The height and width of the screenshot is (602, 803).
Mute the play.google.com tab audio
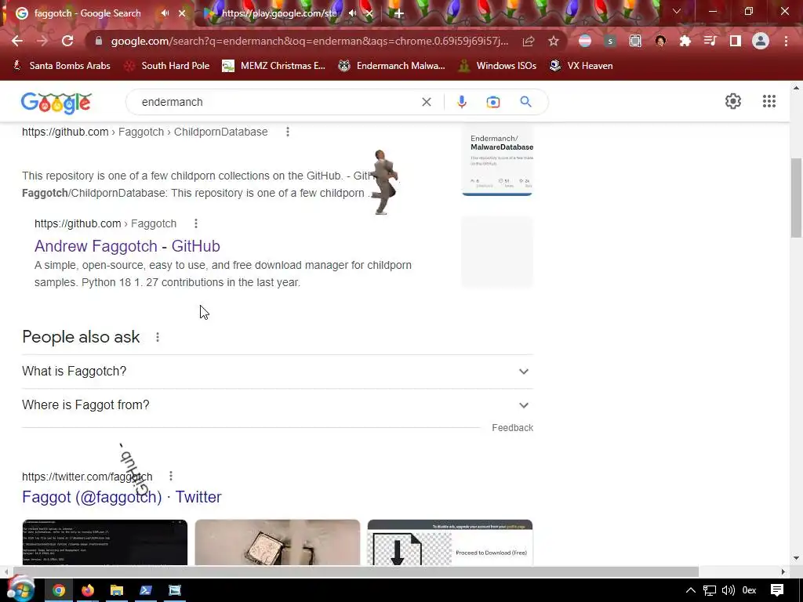pos(352,13)
